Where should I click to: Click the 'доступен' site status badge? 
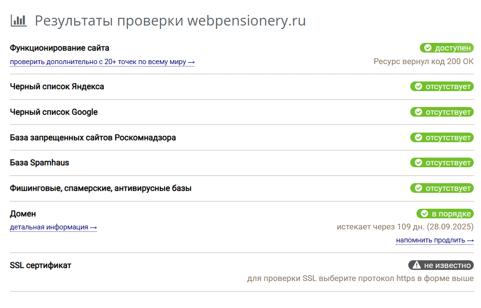[447, 48]
